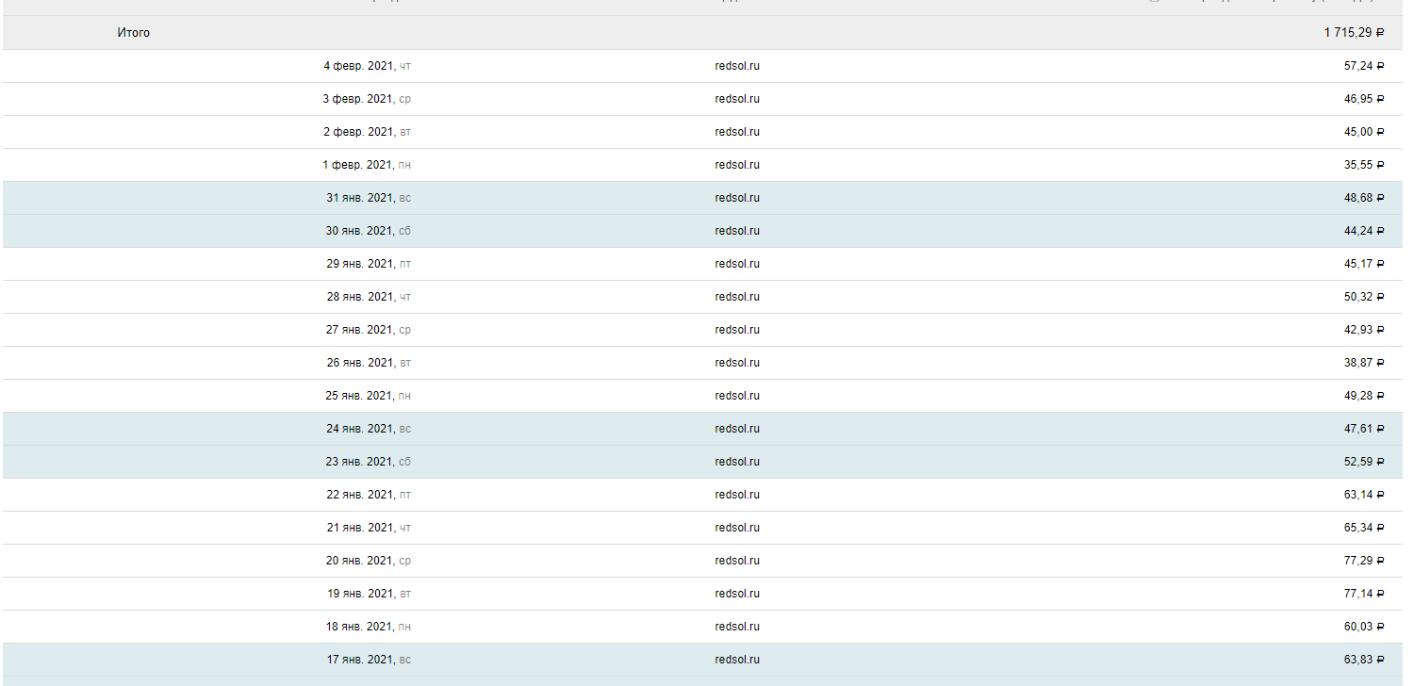Click redsol.ru in the 27 янв. 2021 row
The width and height of the screenshot is (1414, 686).
click(x=736, y=330)
